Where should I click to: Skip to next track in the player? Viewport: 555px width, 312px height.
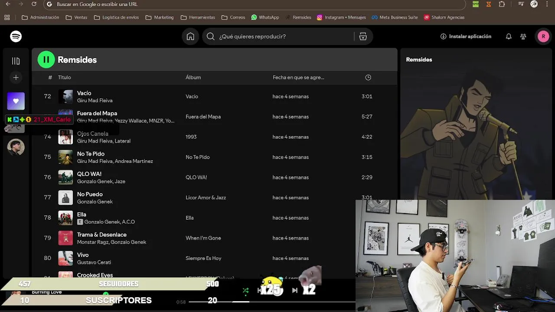[x=295, y=290]
